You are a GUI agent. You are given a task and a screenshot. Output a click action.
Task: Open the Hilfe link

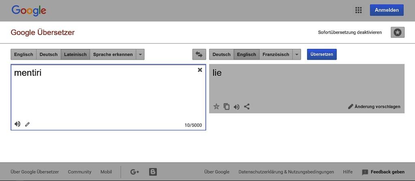(348, 172)
